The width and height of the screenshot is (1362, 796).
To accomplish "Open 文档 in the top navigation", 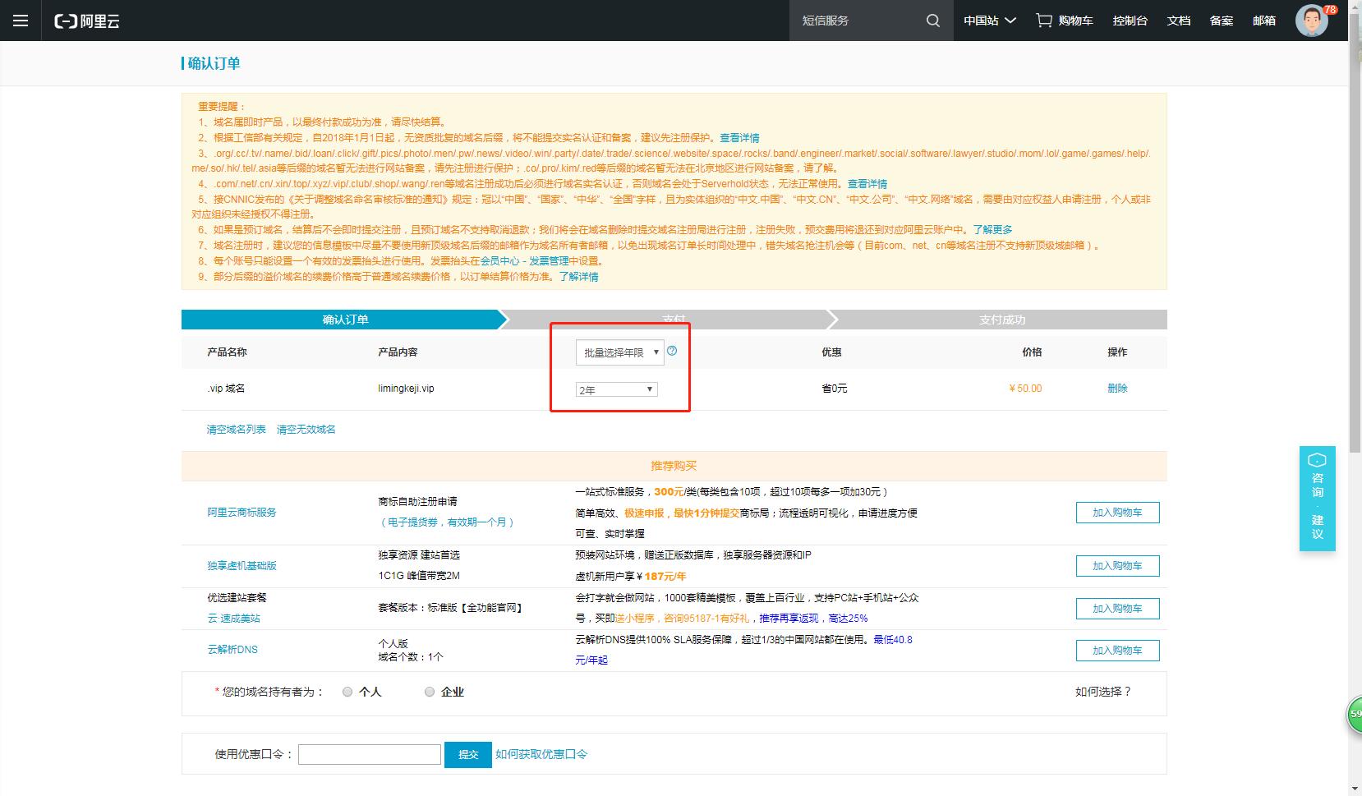I will (1179, 21).
